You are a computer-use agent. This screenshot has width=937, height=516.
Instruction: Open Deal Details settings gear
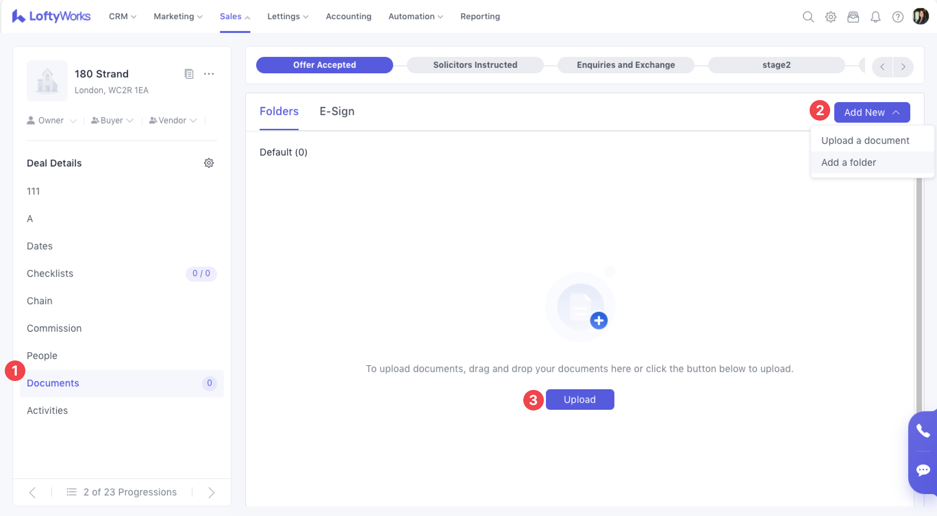click(209, 163)
